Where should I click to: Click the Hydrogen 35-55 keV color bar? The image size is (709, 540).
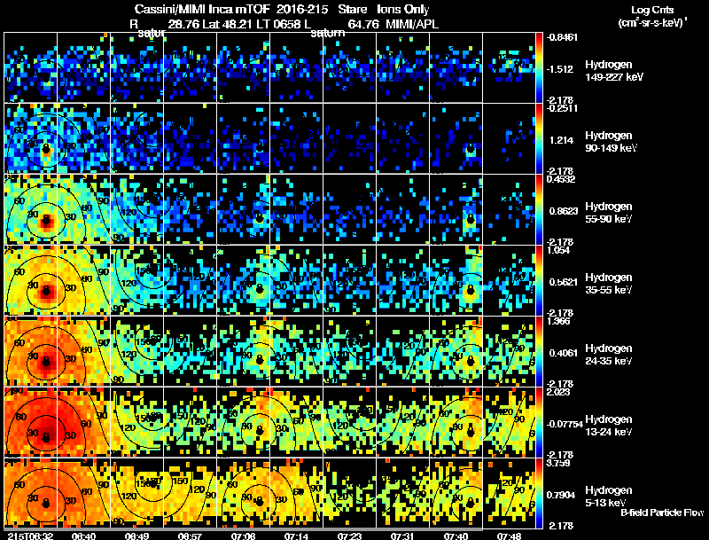[539, 280]
